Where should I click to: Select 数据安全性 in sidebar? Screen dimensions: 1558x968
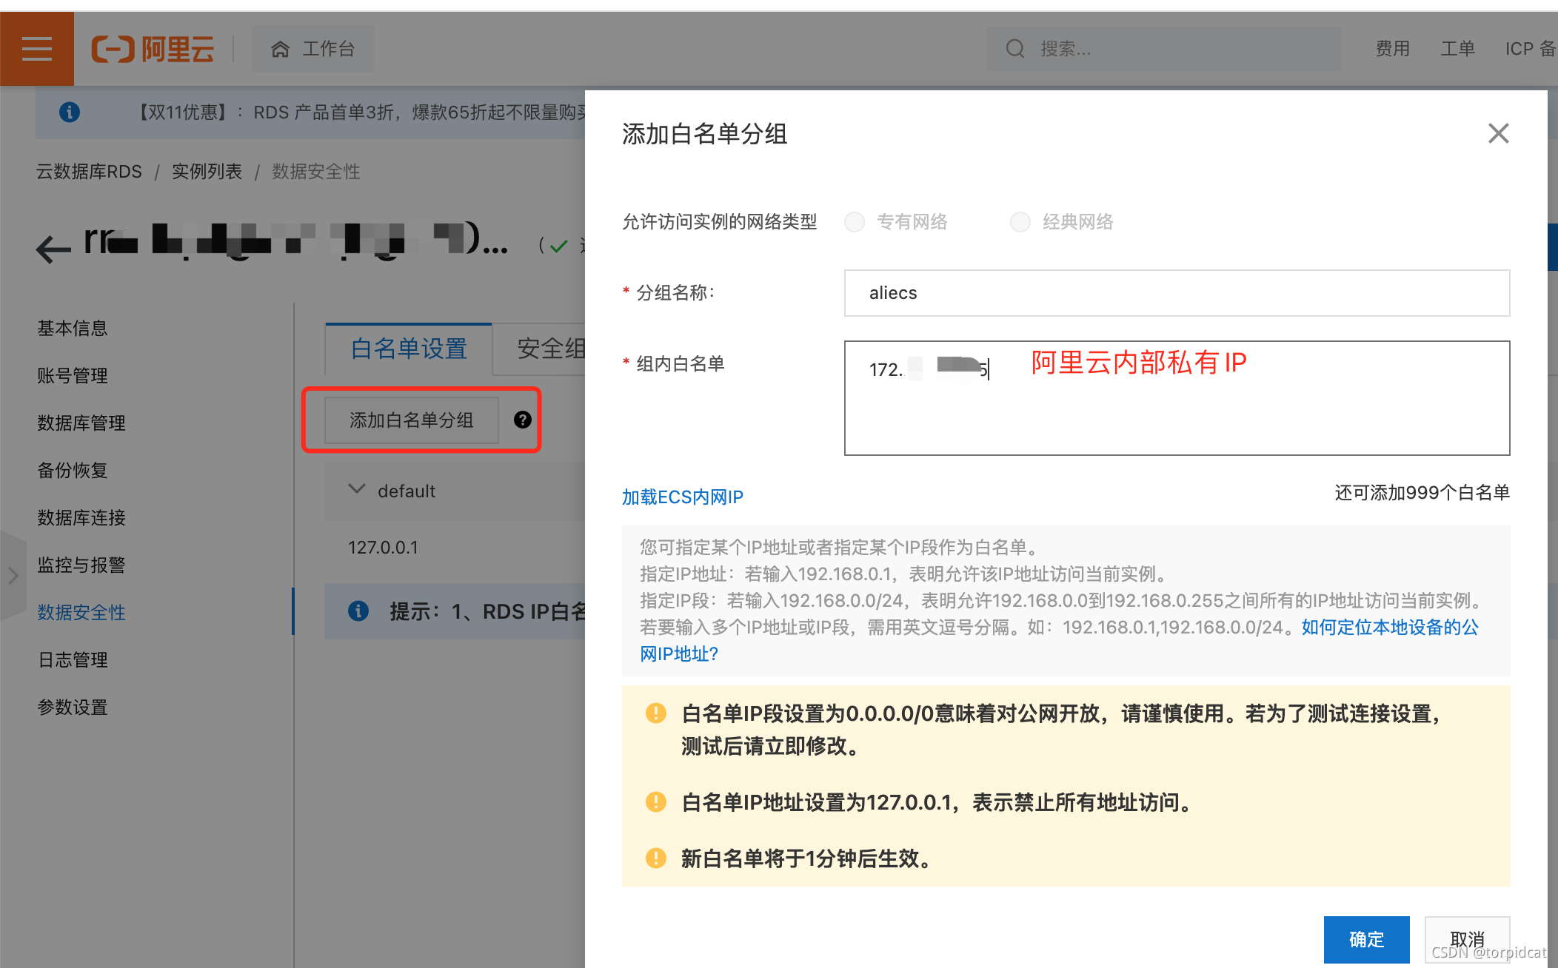tap(81, 612)
